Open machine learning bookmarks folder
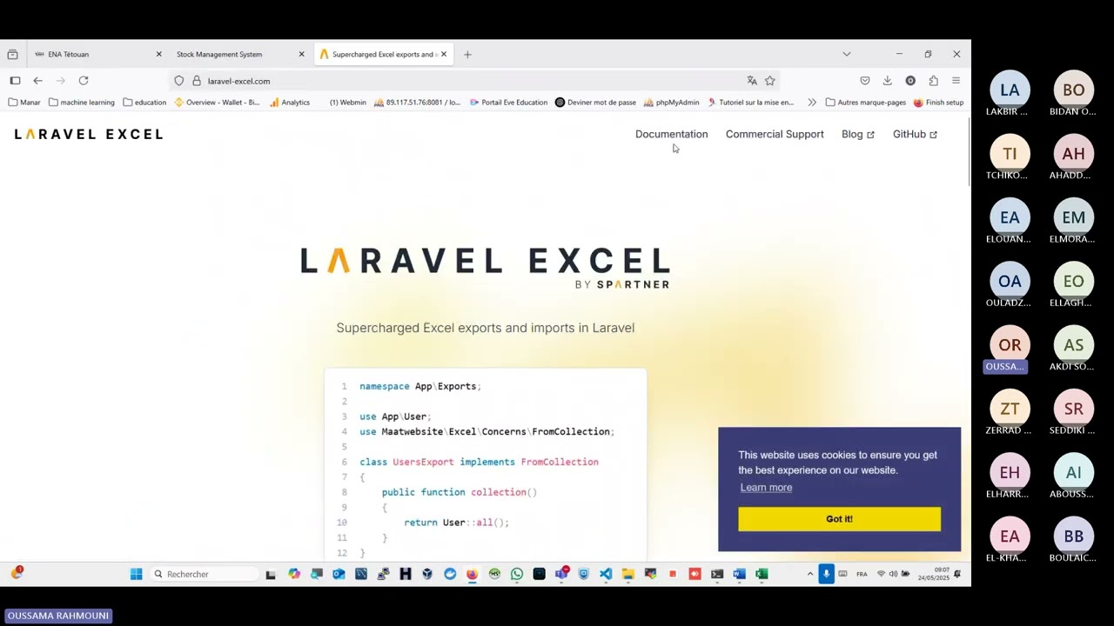Screen dimensions: 1114x626 (82, 103)
